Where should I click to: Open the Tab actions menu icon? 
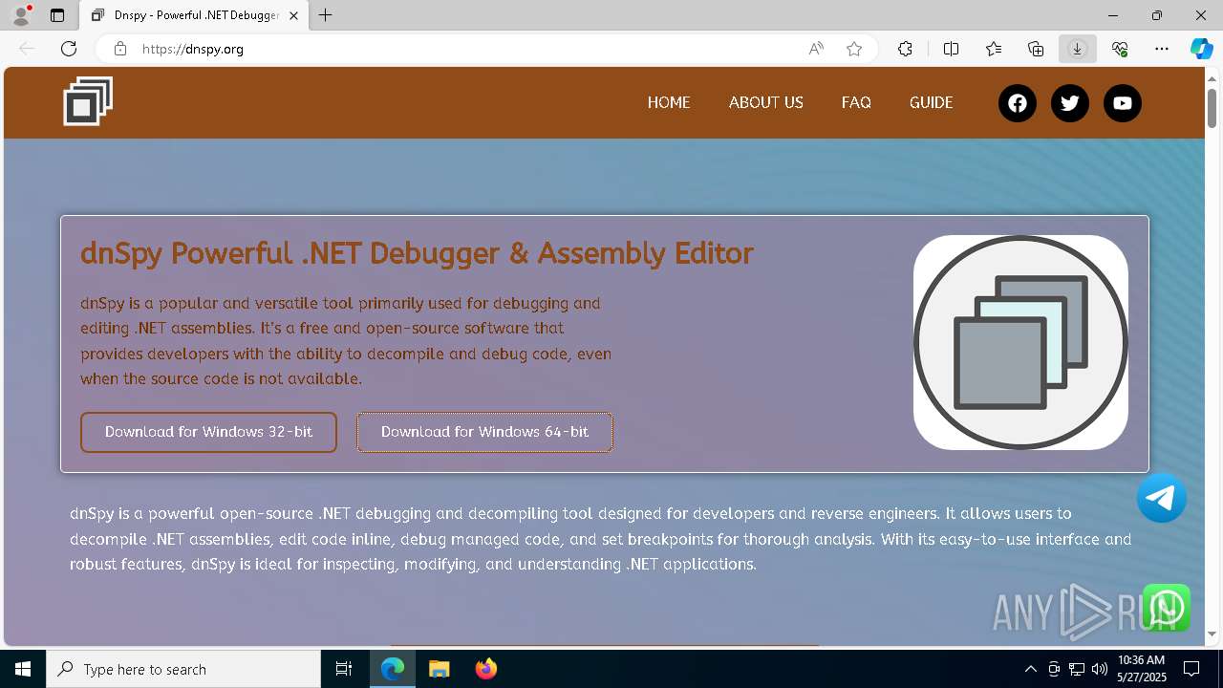click(x=57, y=15)
